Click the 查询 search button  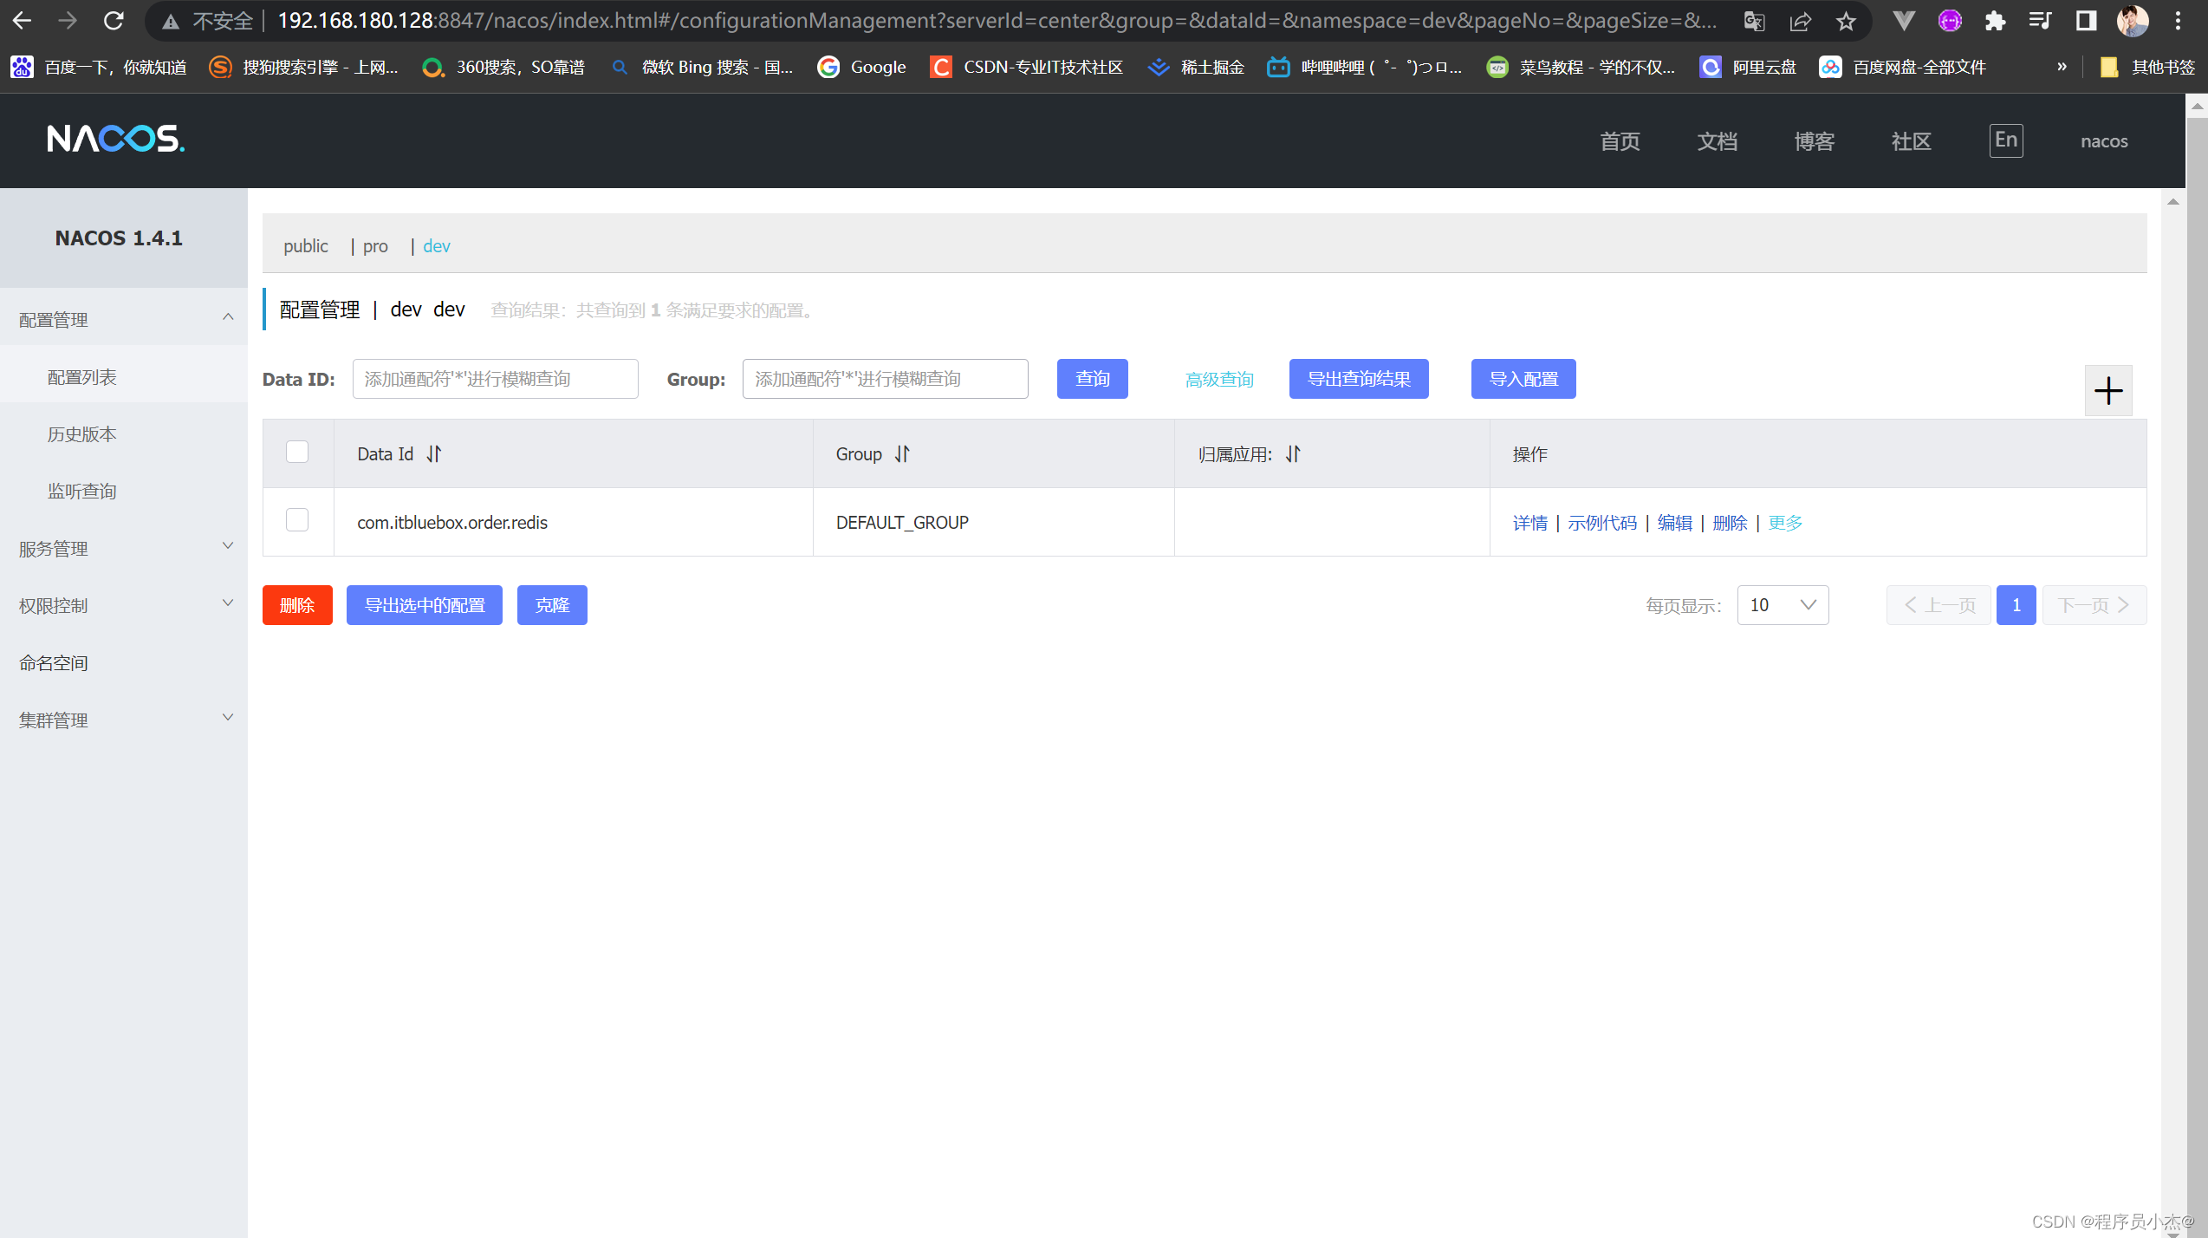click(x=1092, y=379)
